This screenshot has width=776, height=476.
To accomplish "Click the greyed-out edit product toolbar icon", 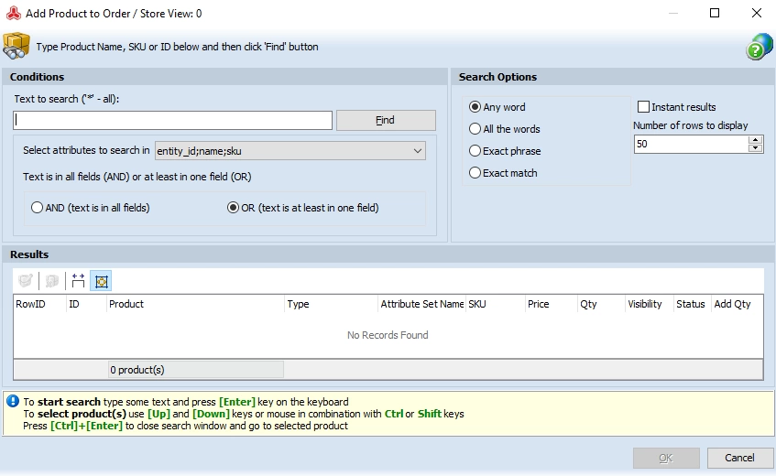I will (x=26, y=281).
